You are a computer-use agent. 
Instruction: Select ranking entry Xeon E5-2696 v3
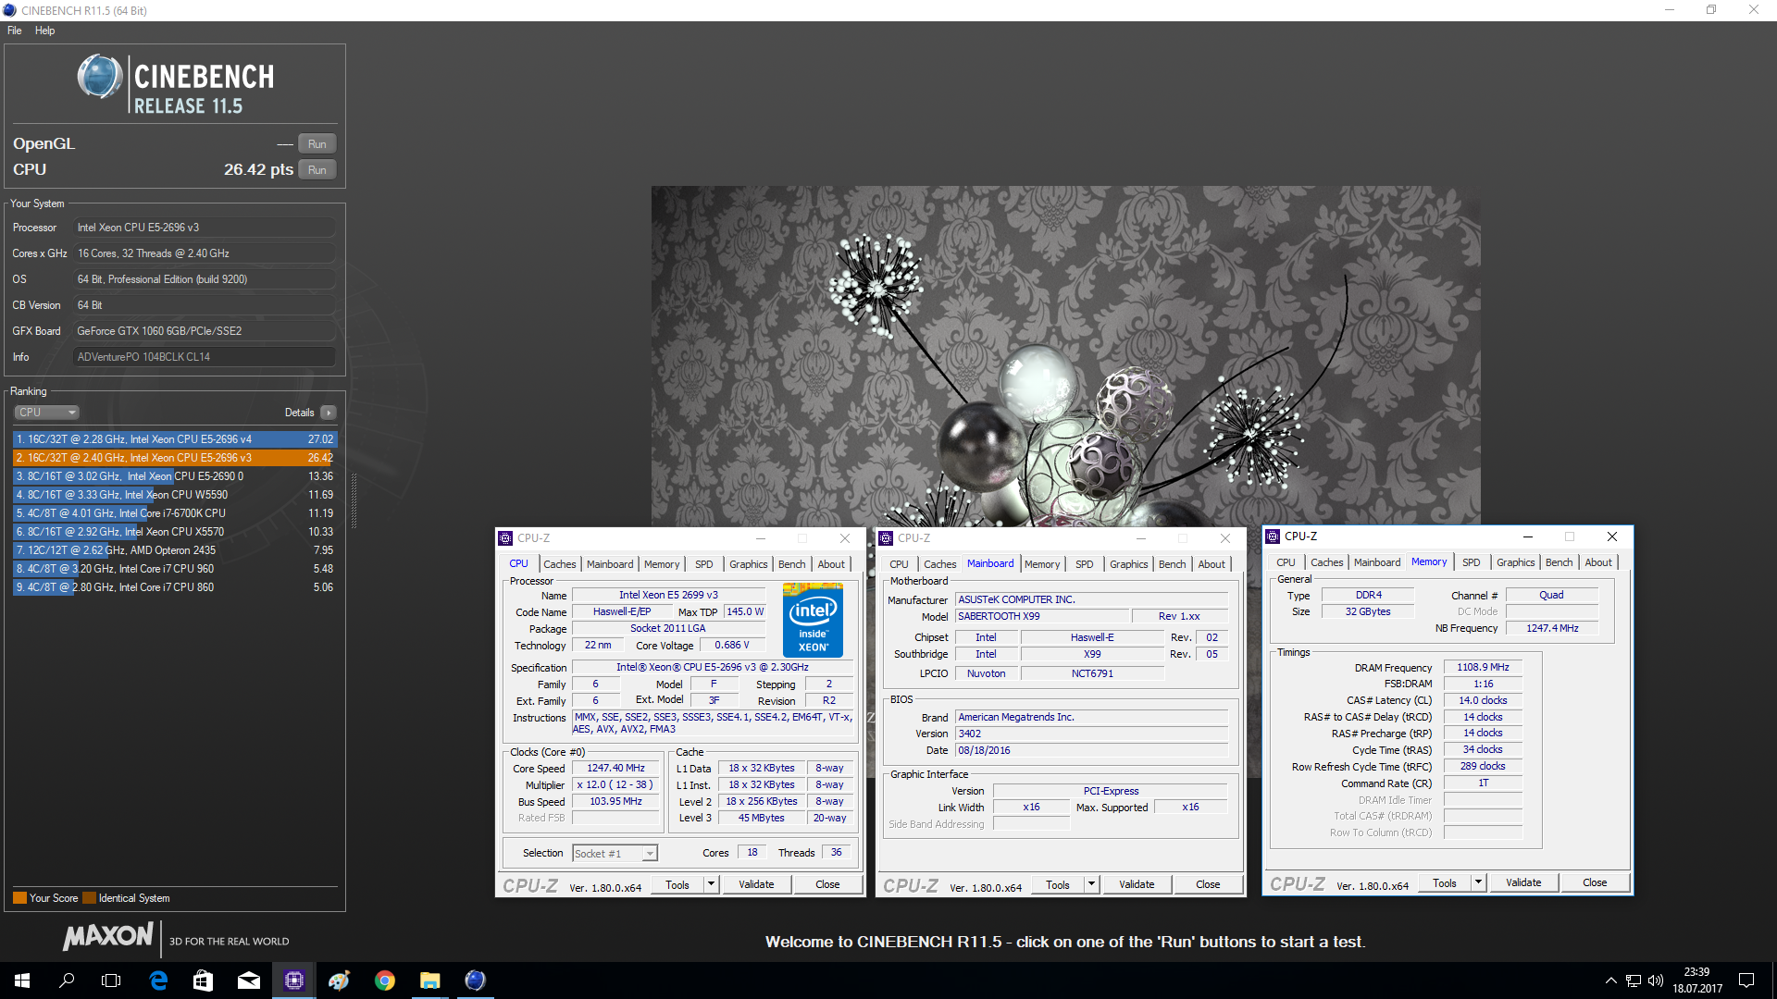pyautogui.click(x=175, y=458)
